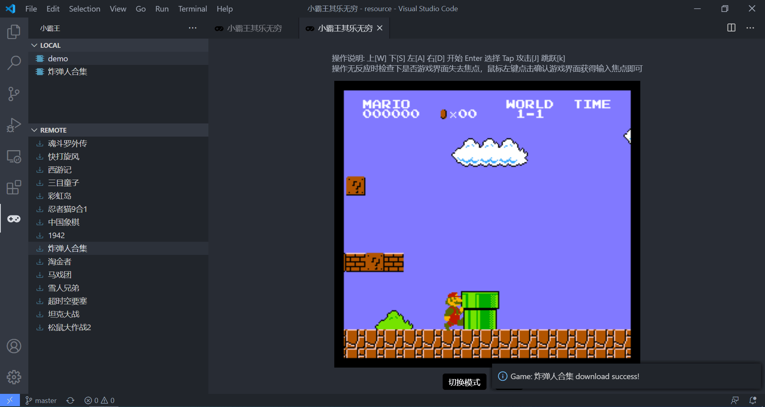Screen dimensions: 765x407
Task: Open the Terminal menu
Action: pyautogui.click(x=192, y=8)
